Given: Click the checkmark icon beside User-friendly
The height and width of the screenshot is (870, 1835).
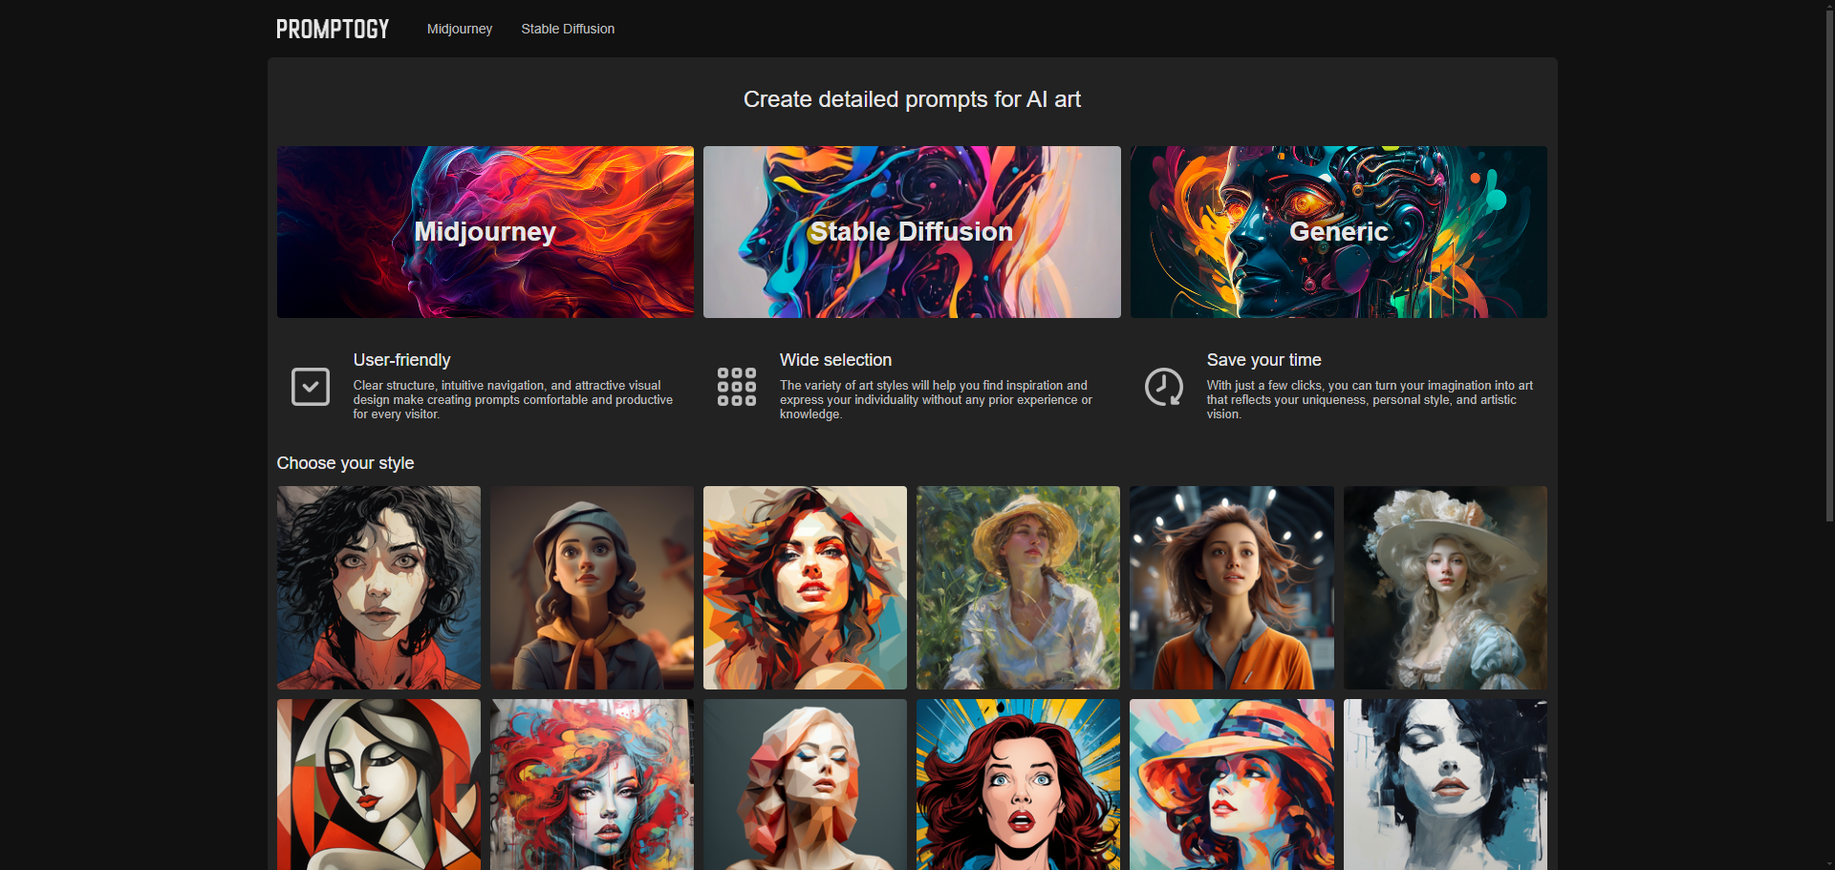Looking at the screenshot, I should [311, 387].
